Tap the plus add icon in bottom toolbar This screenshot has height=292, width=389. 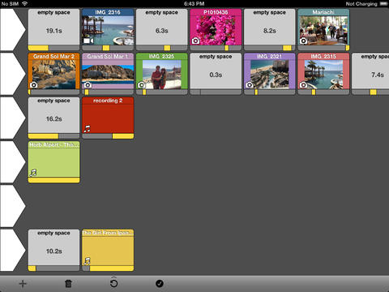click(23, 284)
